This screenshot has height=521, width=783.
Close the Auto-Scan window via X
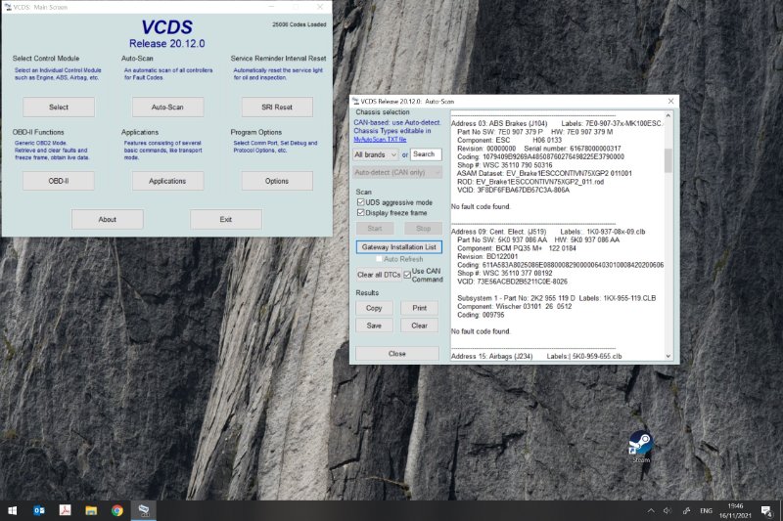[670, 102]
